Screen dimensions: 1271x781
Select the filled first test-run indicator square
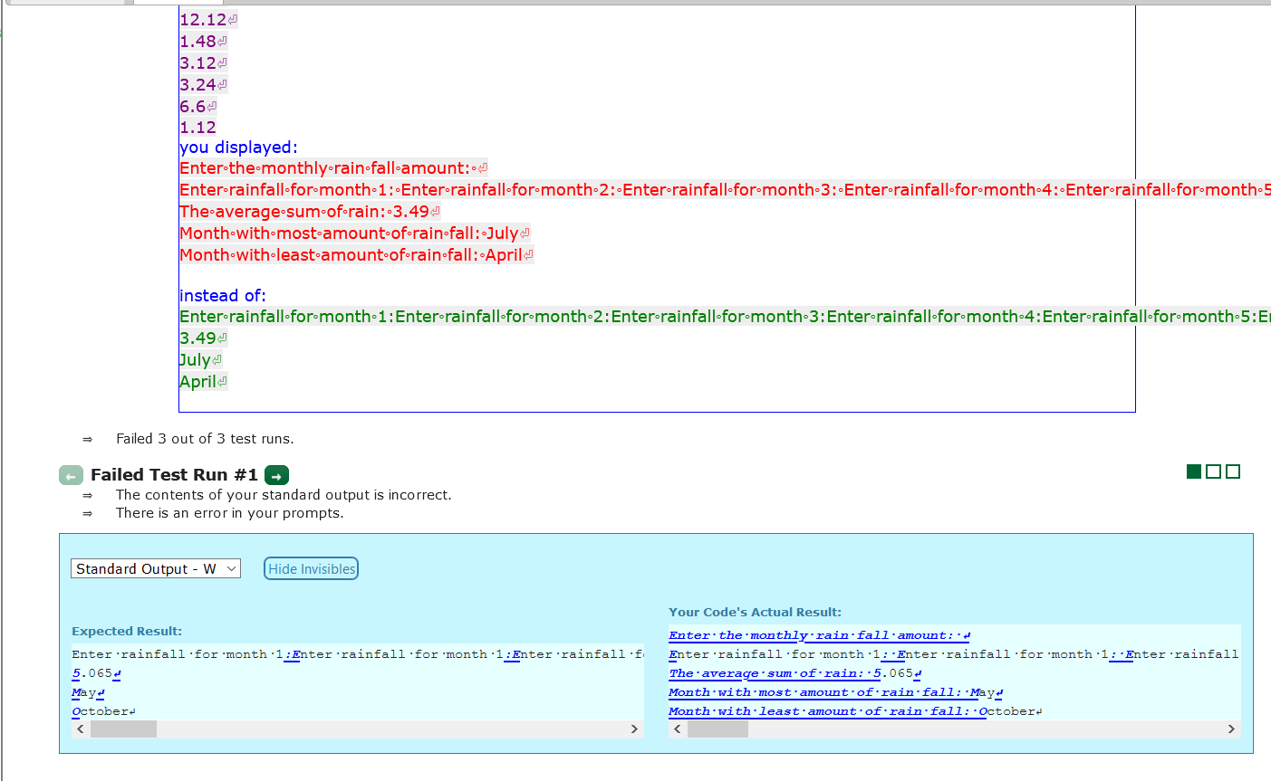point(1193,471)
